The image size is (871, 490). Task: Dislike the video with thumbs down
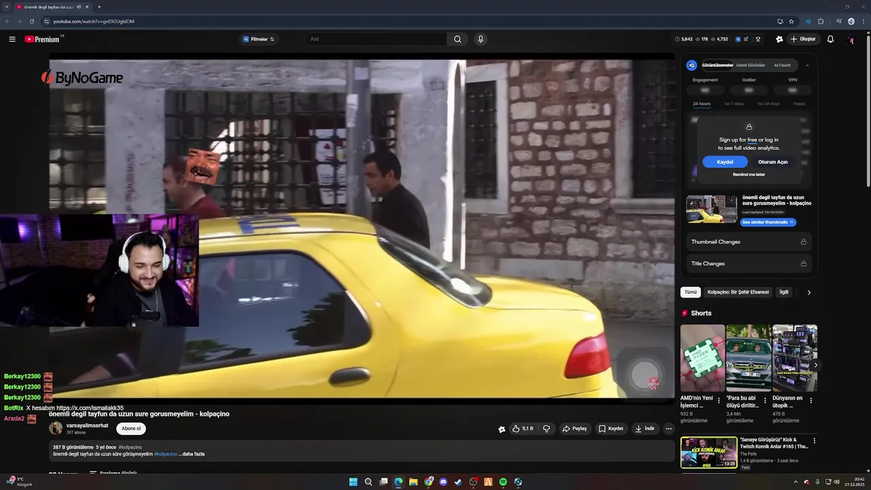[x=546, y=429]
